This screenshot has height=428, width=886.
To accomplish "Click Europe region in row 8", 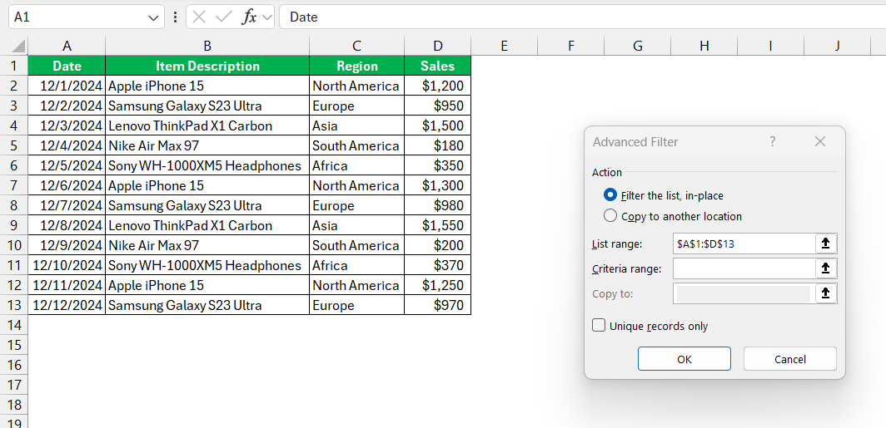I will tap(356, 206).
